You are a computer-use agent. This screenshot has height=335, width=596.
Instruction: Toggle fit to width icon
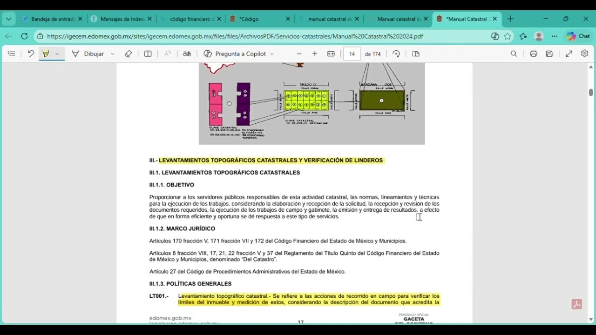click(x=331, y=54)
